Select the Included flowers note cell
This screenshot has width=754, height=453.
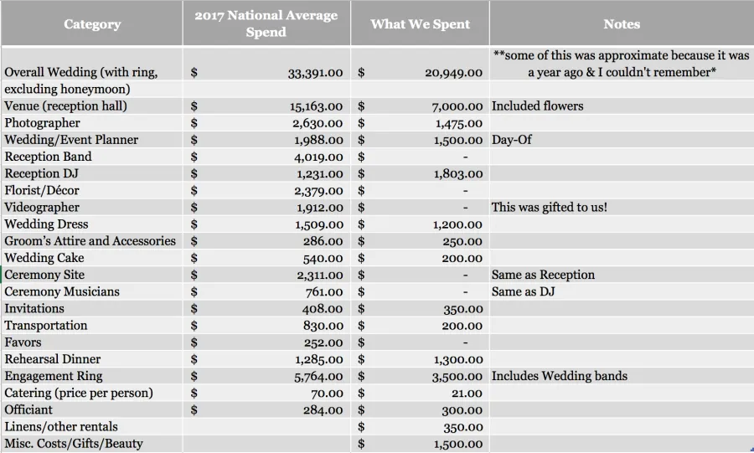pos(622,106)
